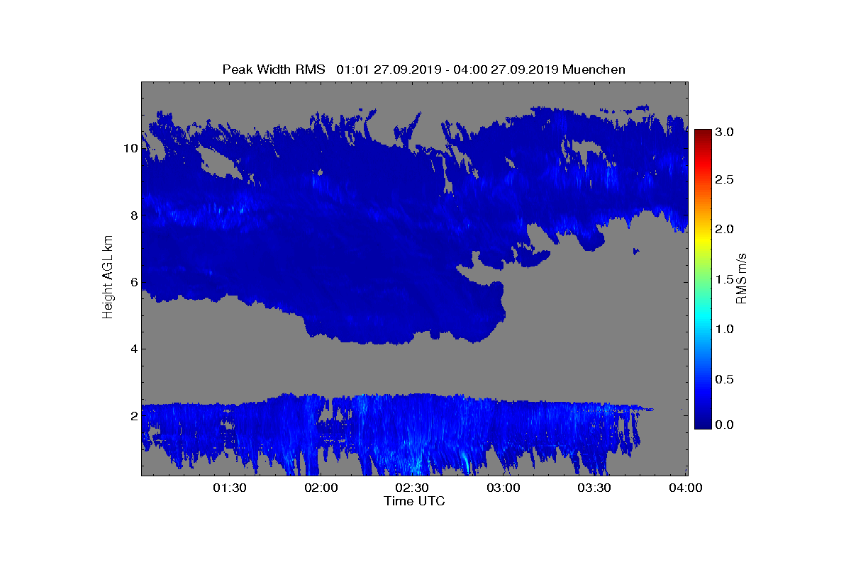Image resolution: width=851 pixels, height=567 pixels.
Task: Click the height tick label 4
Action: pyautogui.click(x=133, y=349)
